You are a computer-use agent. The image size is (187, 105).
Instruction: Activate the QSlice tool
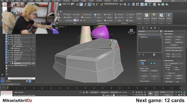coord(76,15)
